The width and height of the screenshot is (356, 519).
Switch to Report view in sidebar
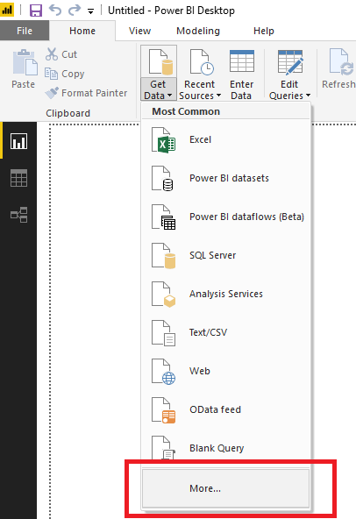click(x=19, y=141)
